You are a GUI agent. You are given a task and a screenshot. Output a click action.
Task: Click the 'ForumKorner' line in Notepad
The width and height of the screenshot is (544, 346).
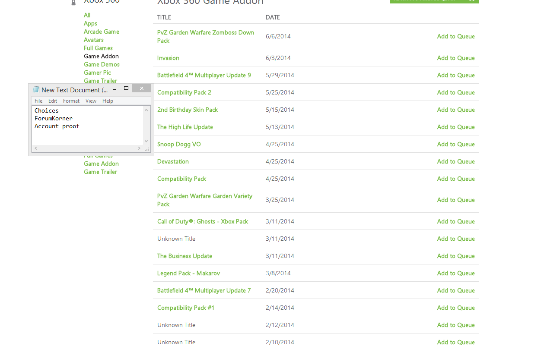(x=54, y=118)
